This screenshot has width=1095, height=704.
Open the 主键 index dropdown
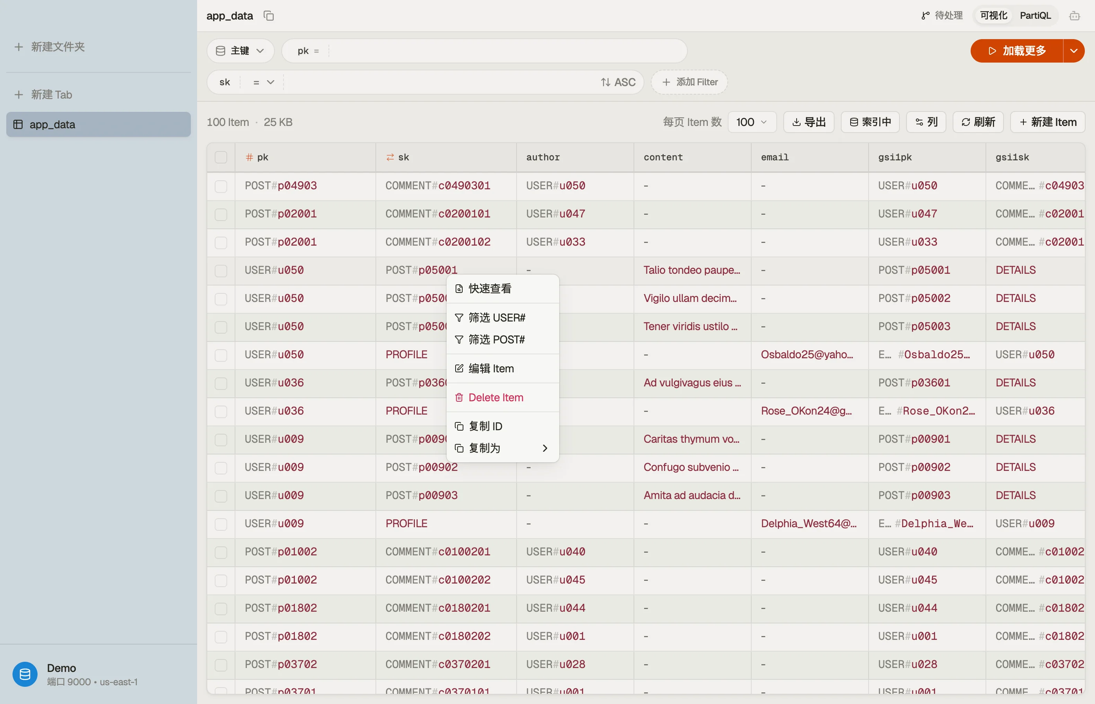[x=241, y=51]
